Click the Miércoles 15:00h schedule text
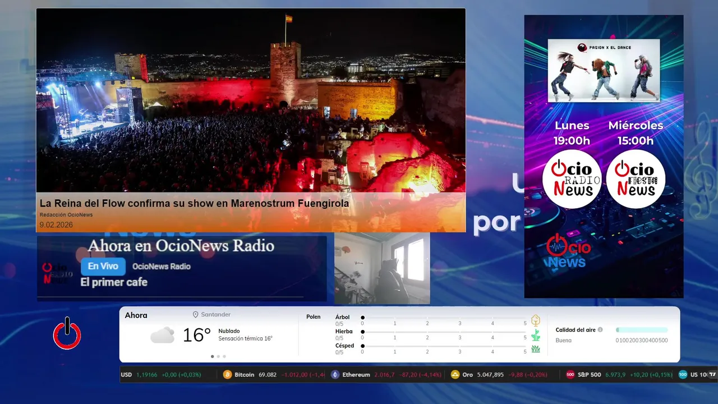 (x=636, y=133)
